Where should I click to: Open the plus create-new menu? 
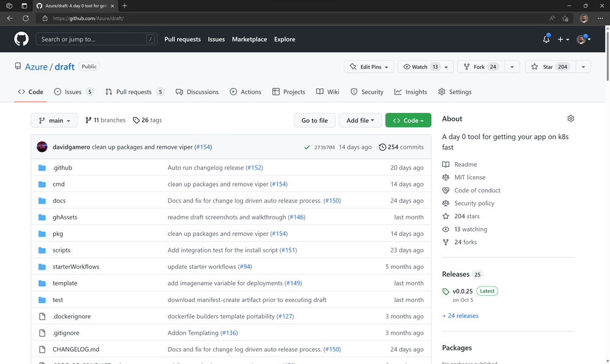tap(563, 39)
